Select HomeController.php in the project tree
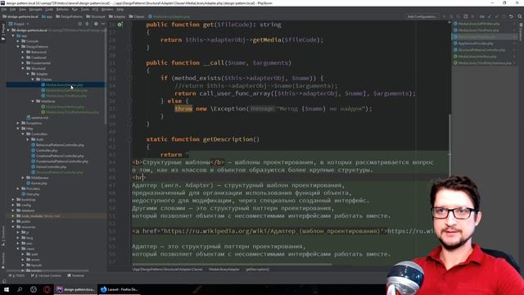The width and height of the screenshot is (524, 295). [51, 166]
